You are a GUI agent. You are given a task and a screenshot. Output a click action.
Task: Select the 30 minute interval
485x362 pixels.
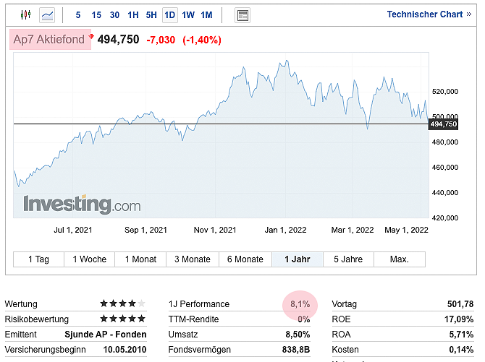114,14
